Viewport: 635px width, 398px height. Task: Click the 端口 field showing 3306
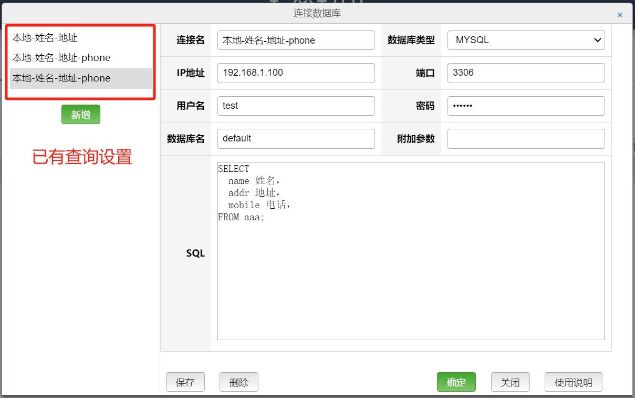(525, 73)
